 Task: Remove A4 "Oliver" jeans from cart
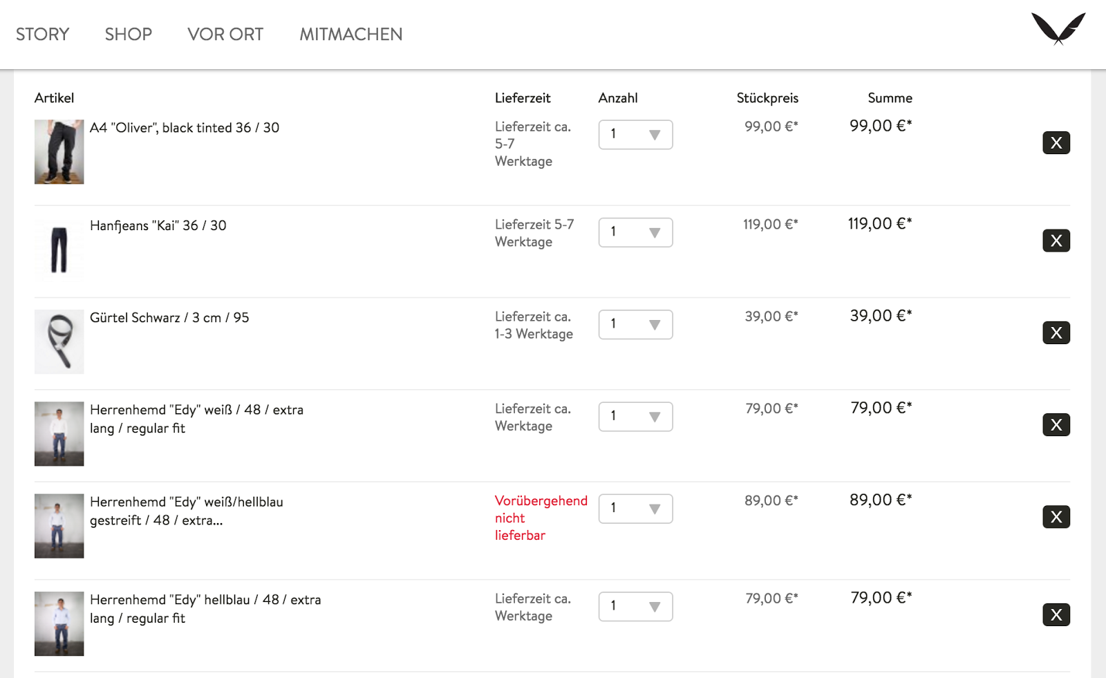click(x=1056, y=143)
